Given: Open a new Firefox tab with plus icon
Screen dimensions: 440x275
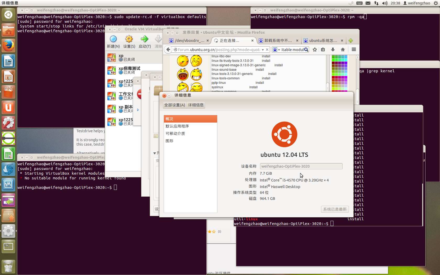Looking at the screenshot, I should tap(351, 41).
